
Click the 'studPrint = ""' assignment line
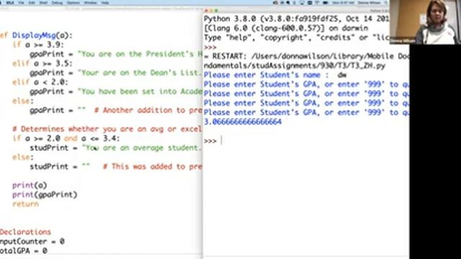[60, 167]
